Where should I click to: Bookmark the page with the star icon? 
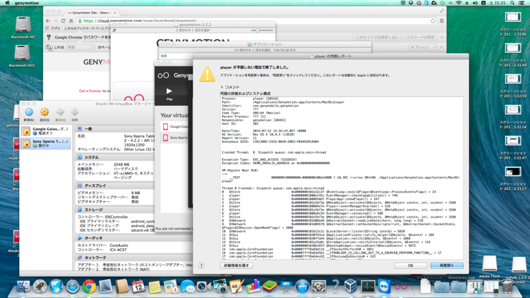click(x=433, y=21)
